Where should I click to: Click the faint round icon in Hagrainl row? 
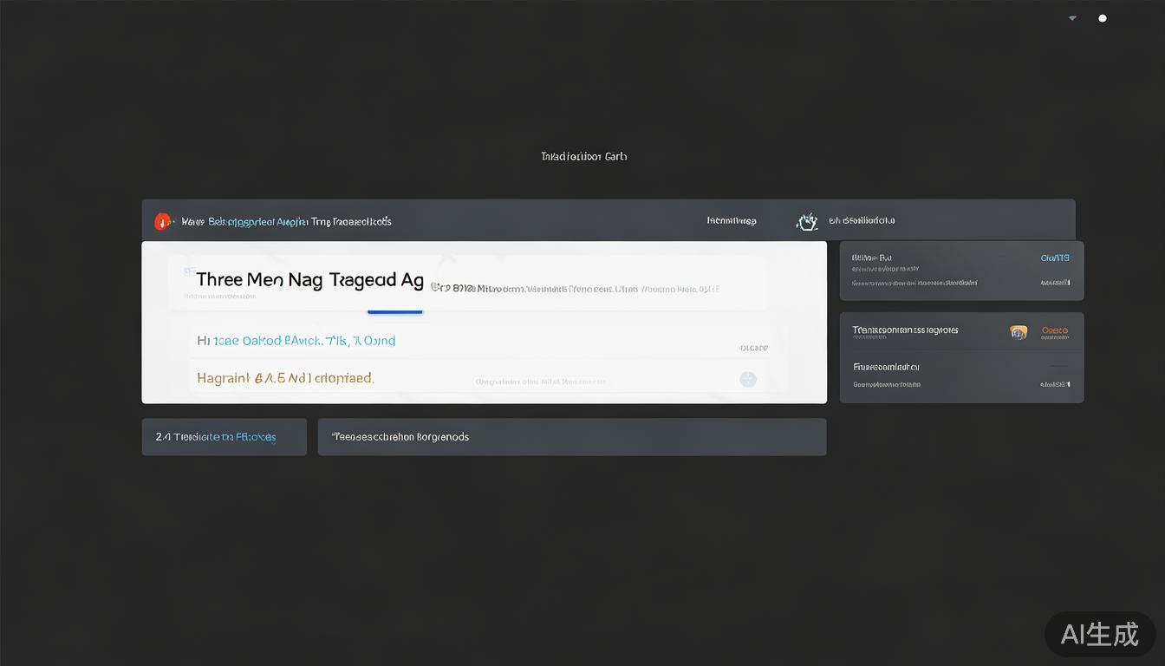[x=748, y=379]
